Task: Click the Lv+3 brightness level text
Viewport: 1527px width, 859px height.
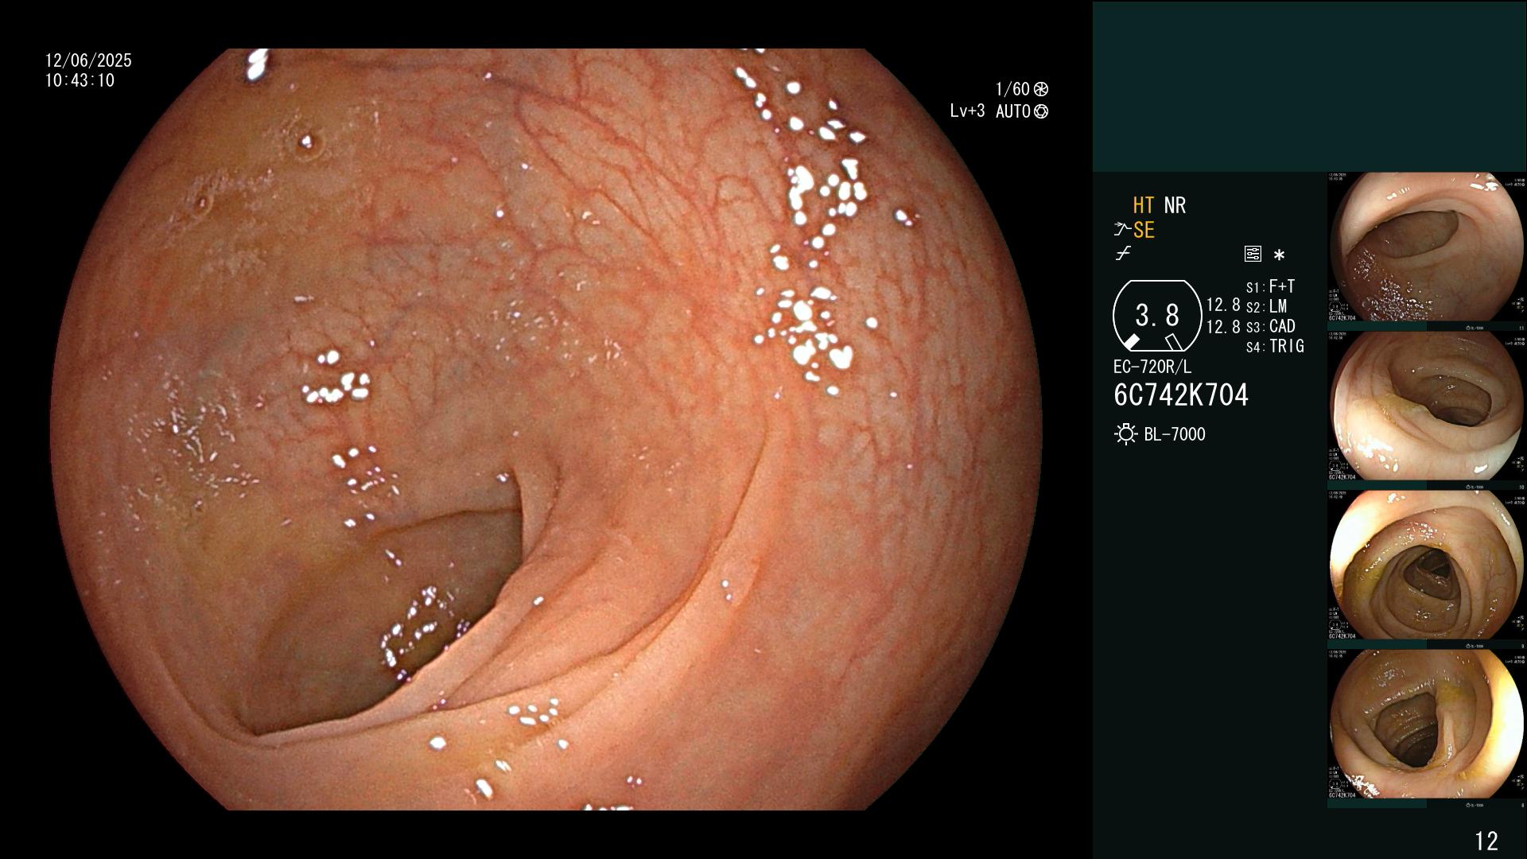Action: tap(967, 111)
